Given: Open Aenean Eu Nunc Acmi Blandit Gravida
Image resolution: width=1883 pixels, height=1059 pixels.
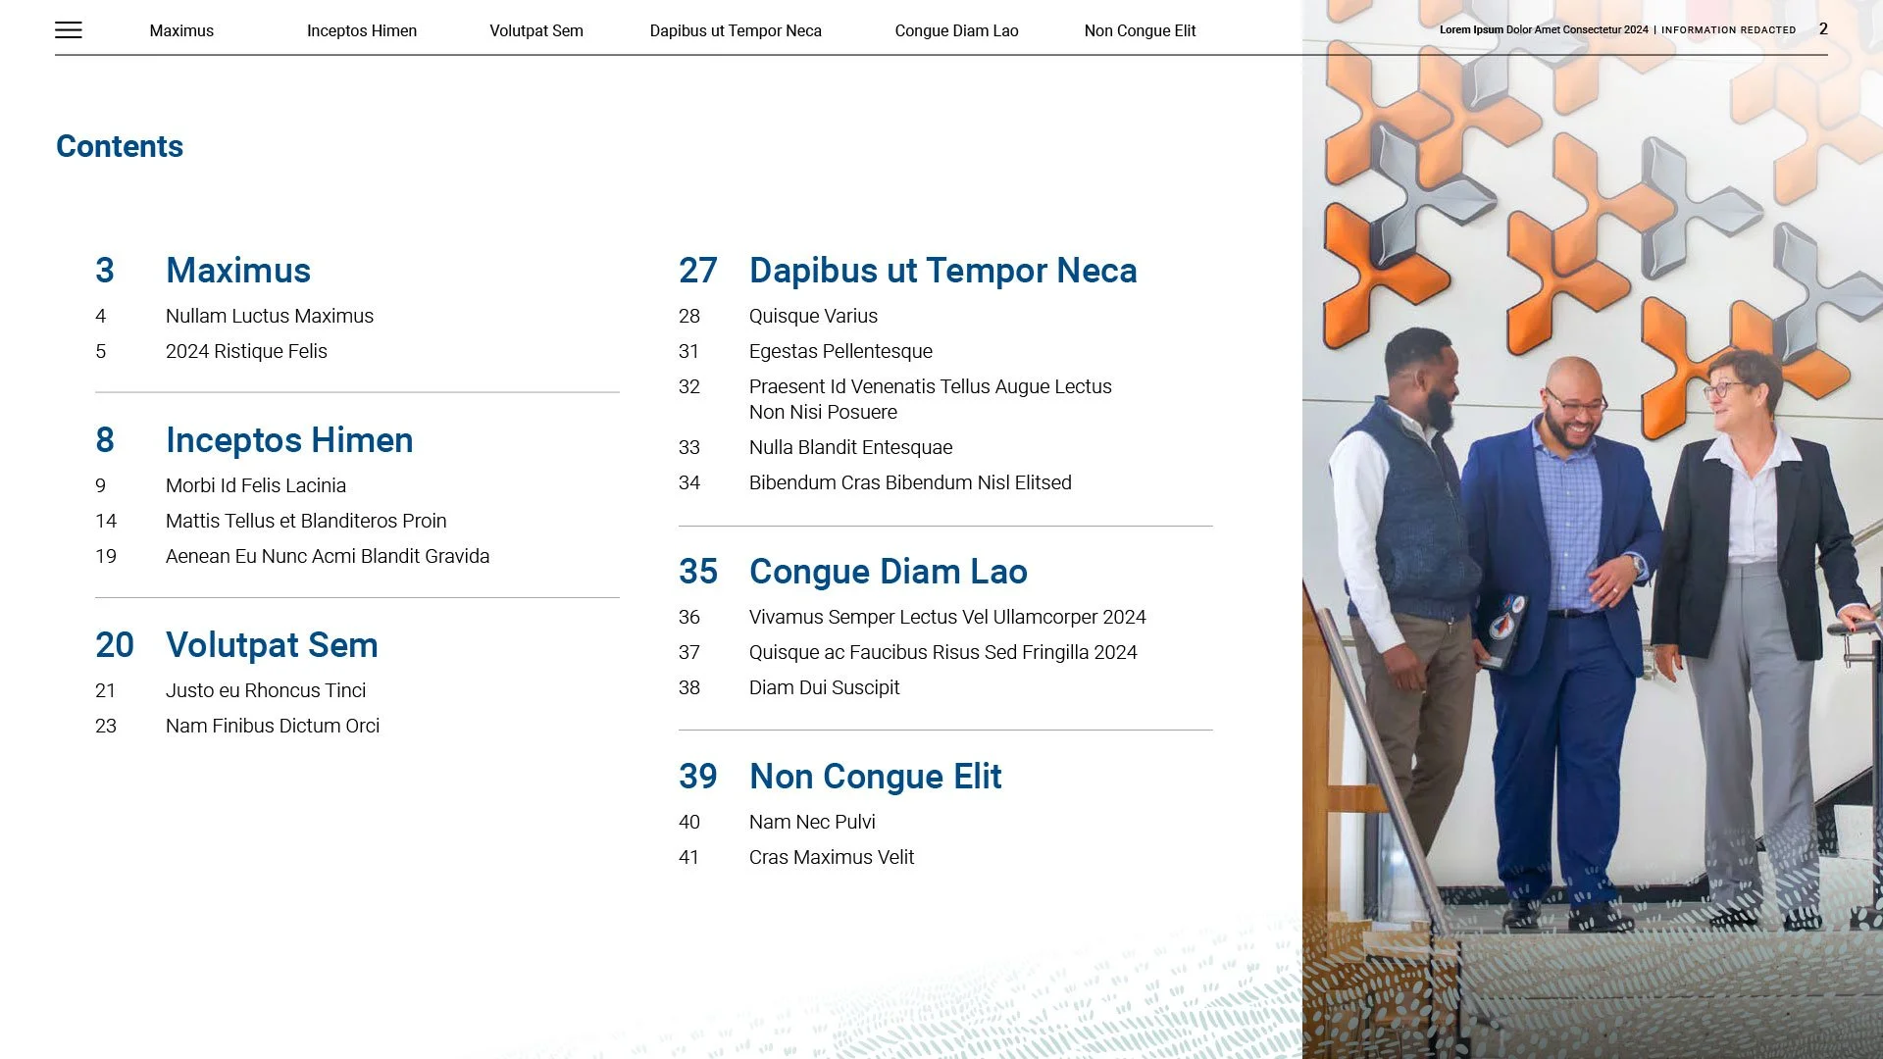Looking at the screenshot, I should pos(327,556).
